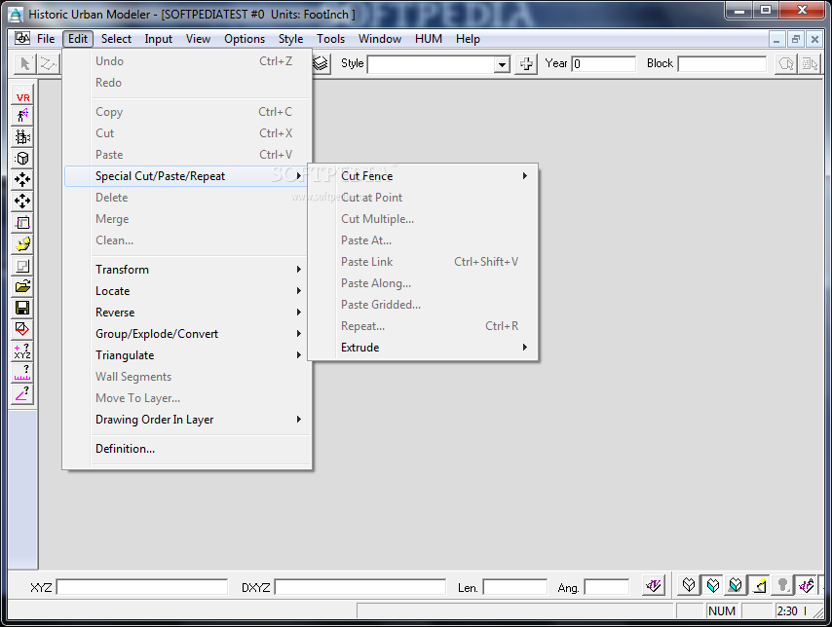Click the DXYZ input field
This screenshot has height=627, width=832.
pos(359,587)
